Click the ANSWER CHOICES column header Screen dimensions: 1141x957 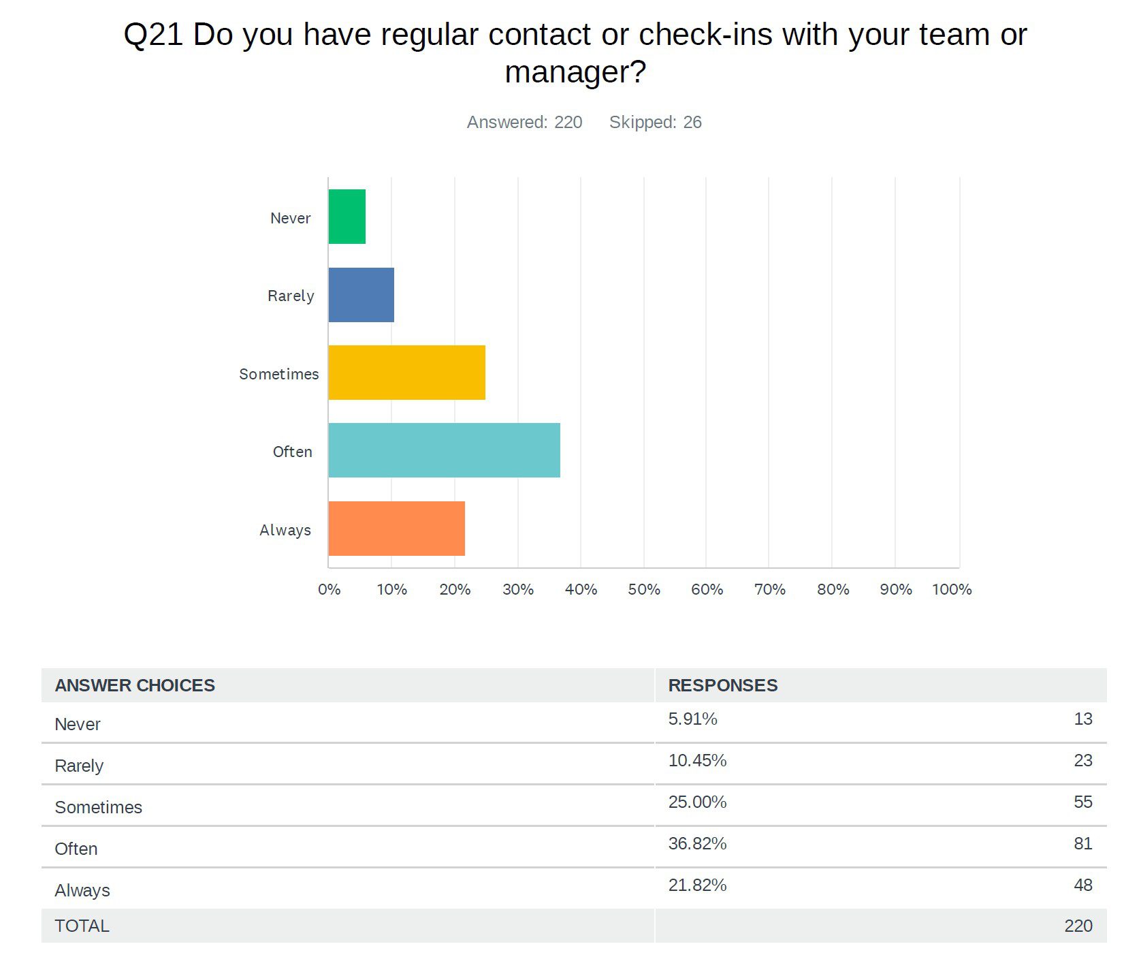click(135, 685)
